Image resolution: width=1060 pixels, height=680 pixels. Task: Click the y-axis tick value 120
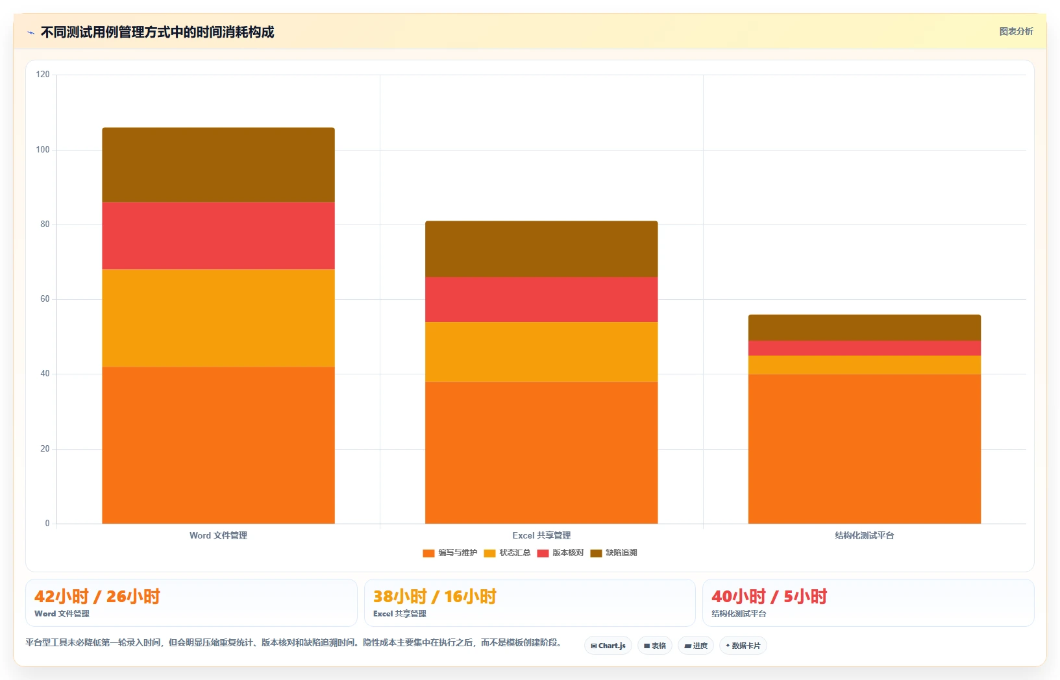click(43, 75)
